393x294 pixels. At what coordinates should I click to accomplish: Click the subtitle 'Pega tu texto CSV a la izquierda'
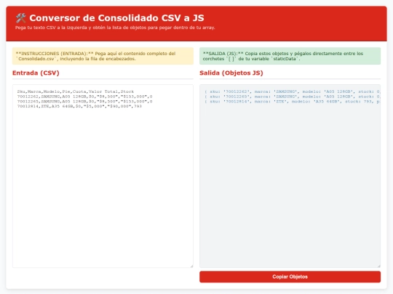click(x=115, y=28)
